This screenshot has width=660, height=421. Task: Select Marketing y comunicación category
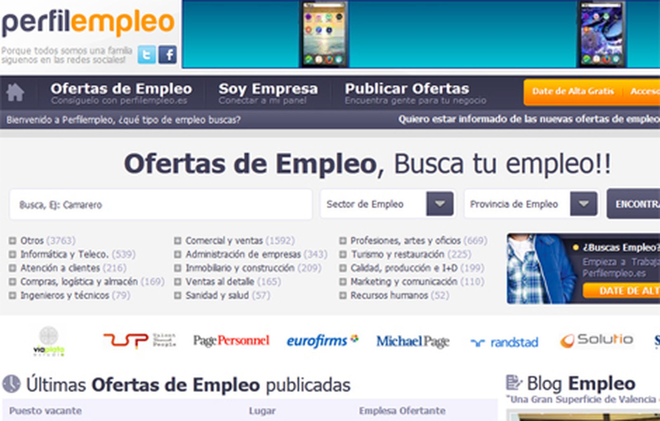point(417,282)
